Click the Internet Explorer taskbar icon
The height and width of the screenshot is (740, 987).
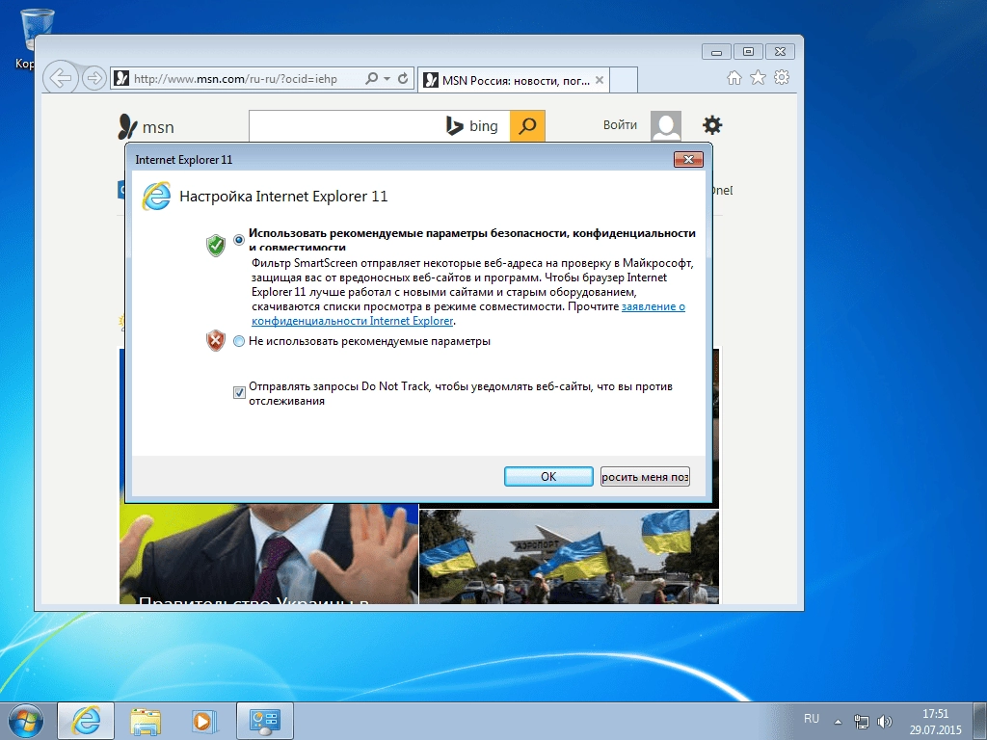[x=86, y=721]
